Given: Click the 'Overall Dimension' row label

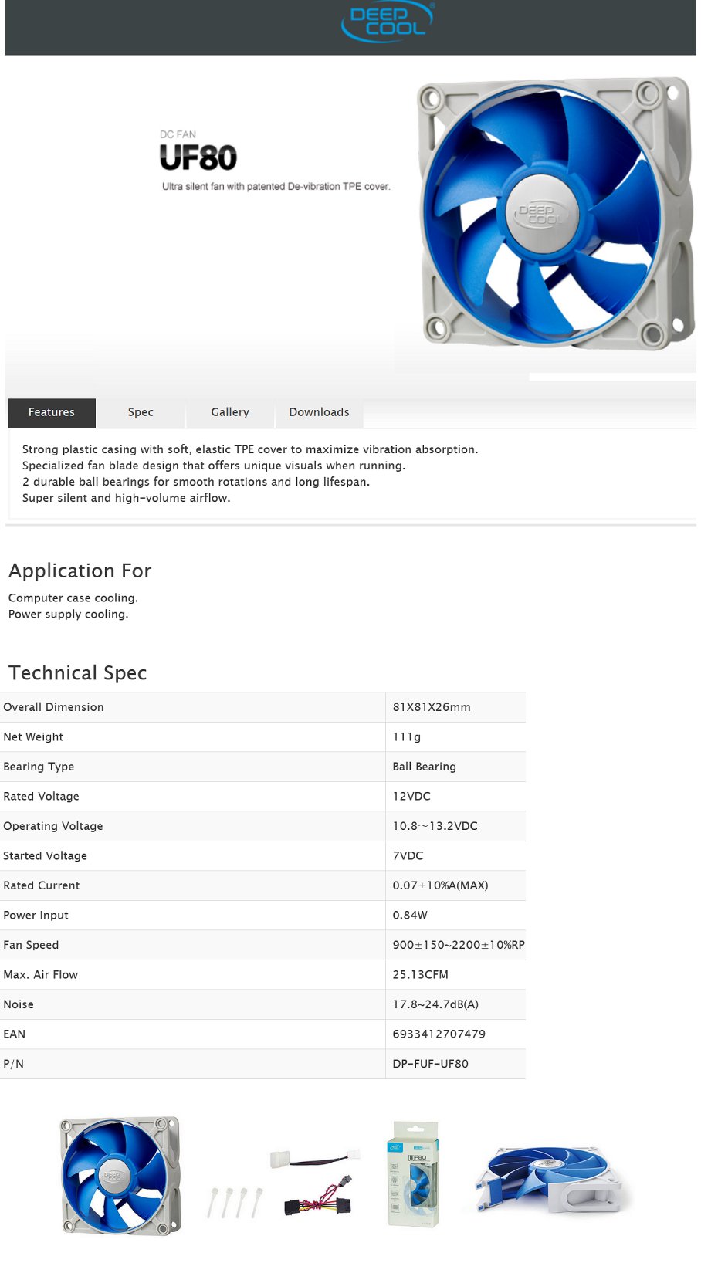Looking at the screenshot, I should 53,707.
